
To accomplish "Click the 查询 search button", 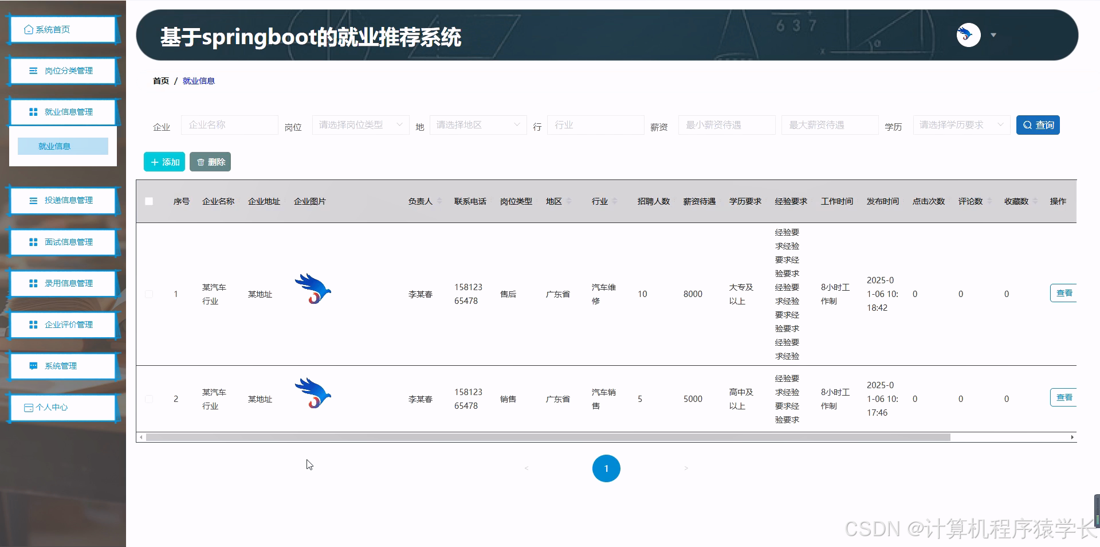I will [1038, 124].
